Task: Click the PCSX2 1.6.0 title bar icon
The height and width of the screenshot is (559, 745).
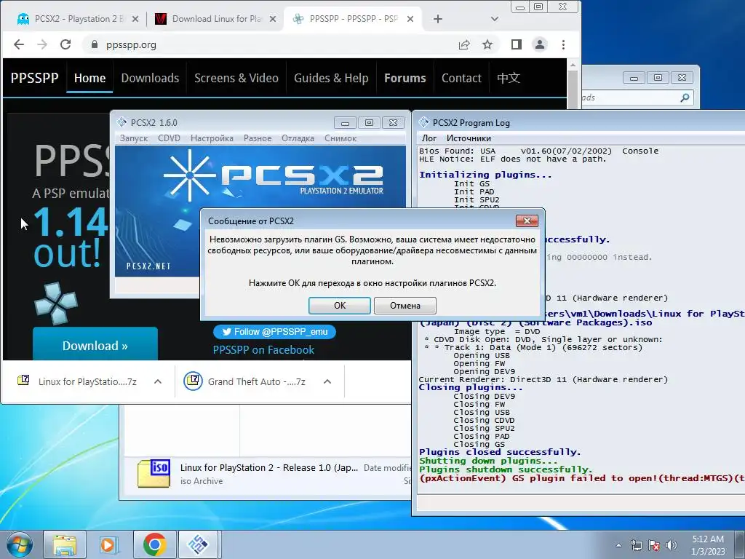Action: tap(122, 122)
